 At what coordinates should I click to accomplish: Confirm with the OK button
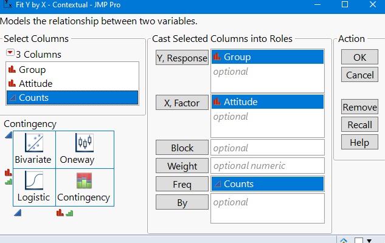[359, 57]
